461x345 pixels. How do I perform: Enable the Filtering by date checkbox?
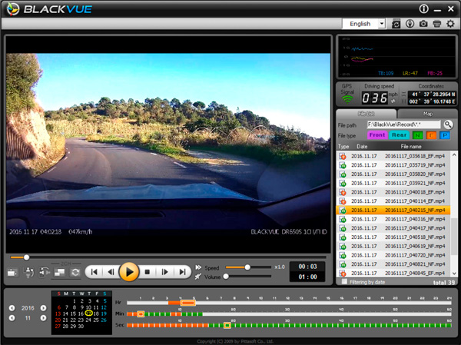point(343,282)
